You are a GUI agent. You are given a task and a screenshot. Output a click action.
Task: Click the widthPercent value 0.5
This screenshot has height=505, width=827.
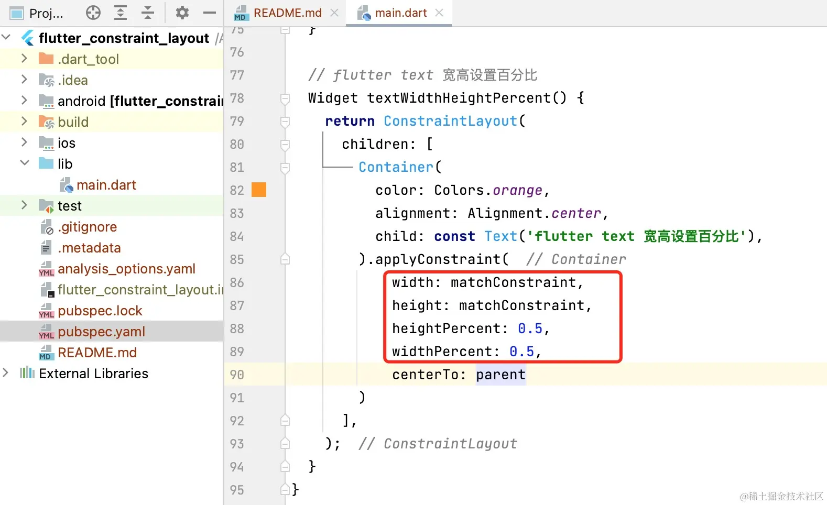coord(522,352)
